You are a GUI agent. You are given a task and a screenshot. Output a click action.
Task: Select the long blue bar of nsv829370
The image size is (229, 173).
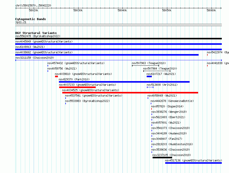pos(124,82)
